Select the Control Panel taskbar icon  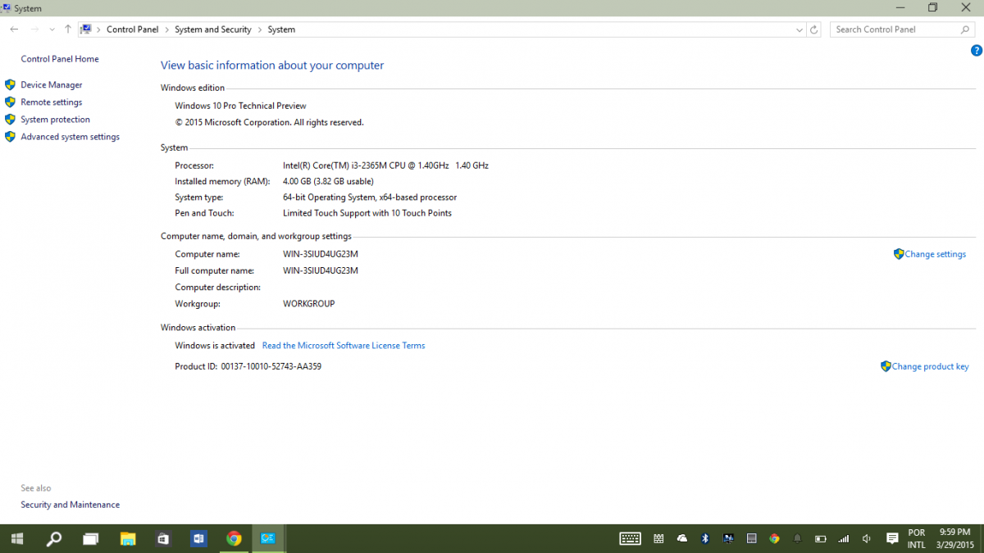pyautogui.click(x=268, y=538)
